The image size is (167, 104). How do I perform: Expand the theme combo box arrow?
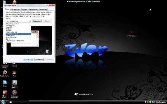[x=30, y=21]
